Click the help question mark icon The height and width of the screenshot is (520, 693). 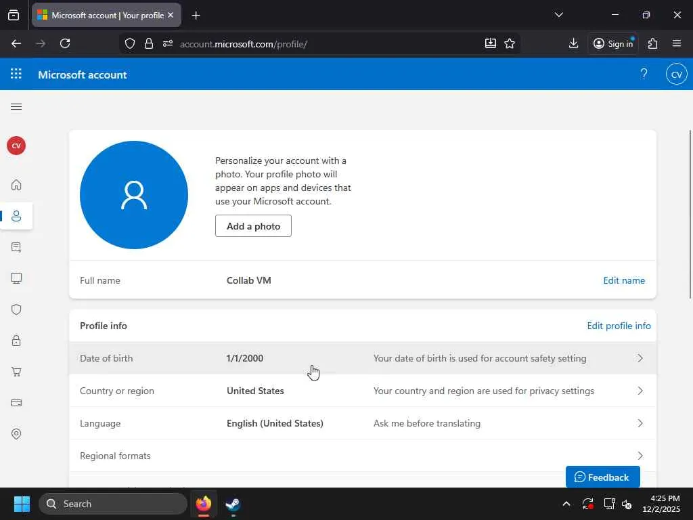coord(644,74)
